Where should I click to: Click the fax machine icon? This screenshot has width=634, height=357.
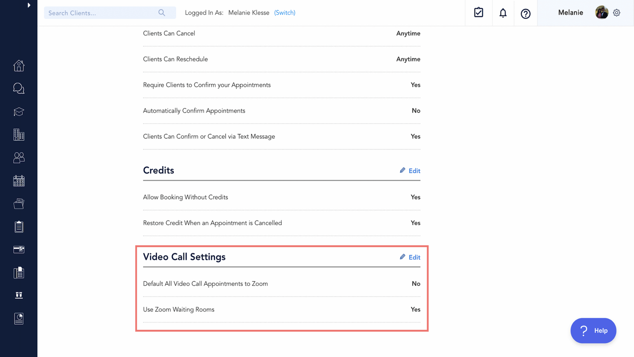pyautogui.click(x=18, y=273)
